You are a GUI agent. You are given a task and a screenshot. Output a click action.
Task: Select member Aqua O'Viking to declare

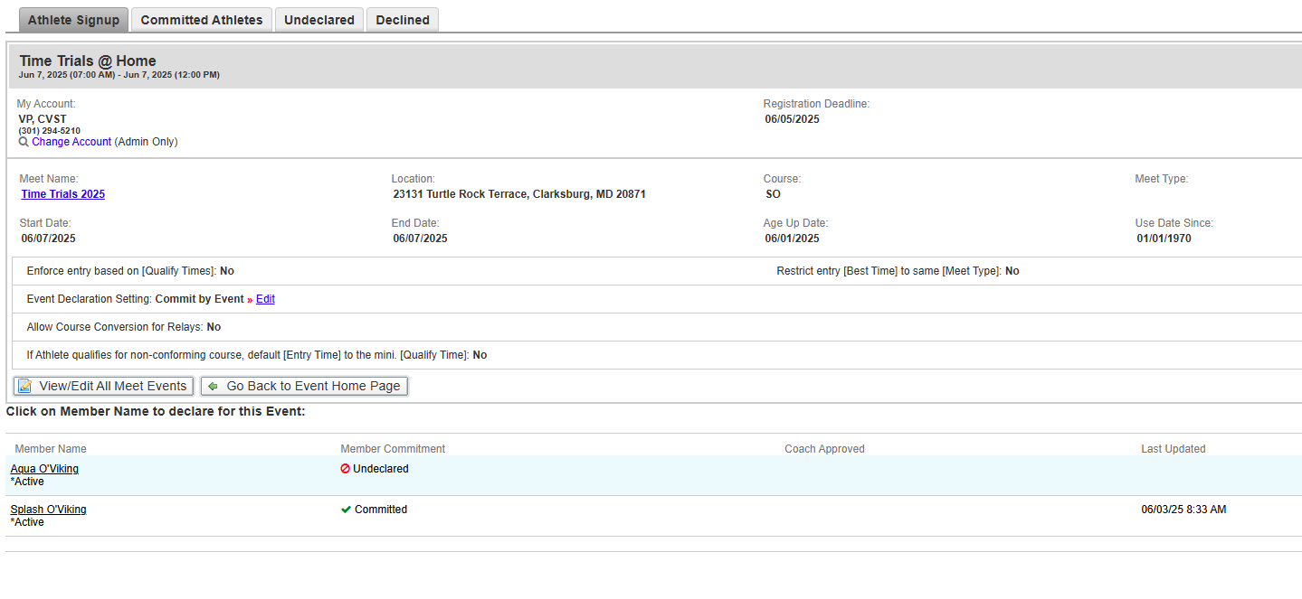pyautogui.click(x=44, y=469)
